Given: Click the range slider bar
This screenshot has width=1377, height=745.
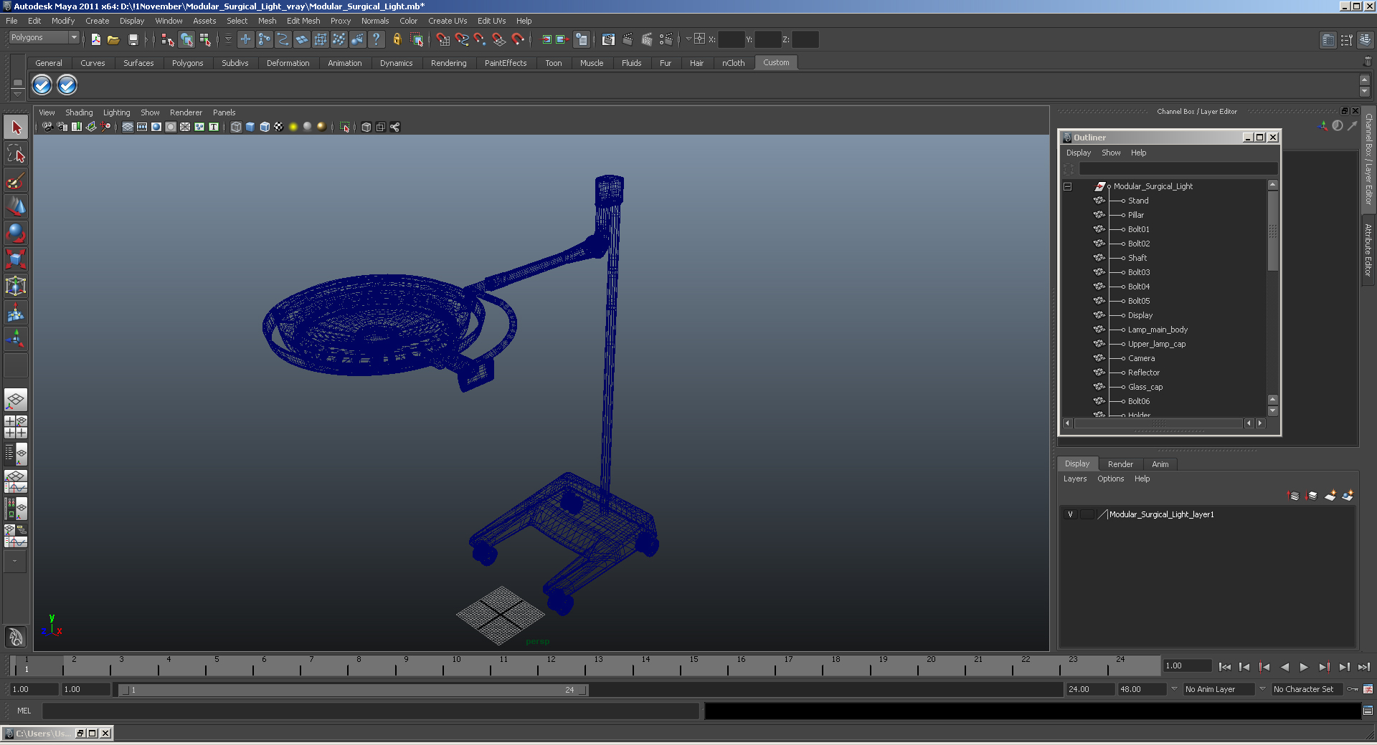Looking at the screenshot, I should click(x=353, y=690).
